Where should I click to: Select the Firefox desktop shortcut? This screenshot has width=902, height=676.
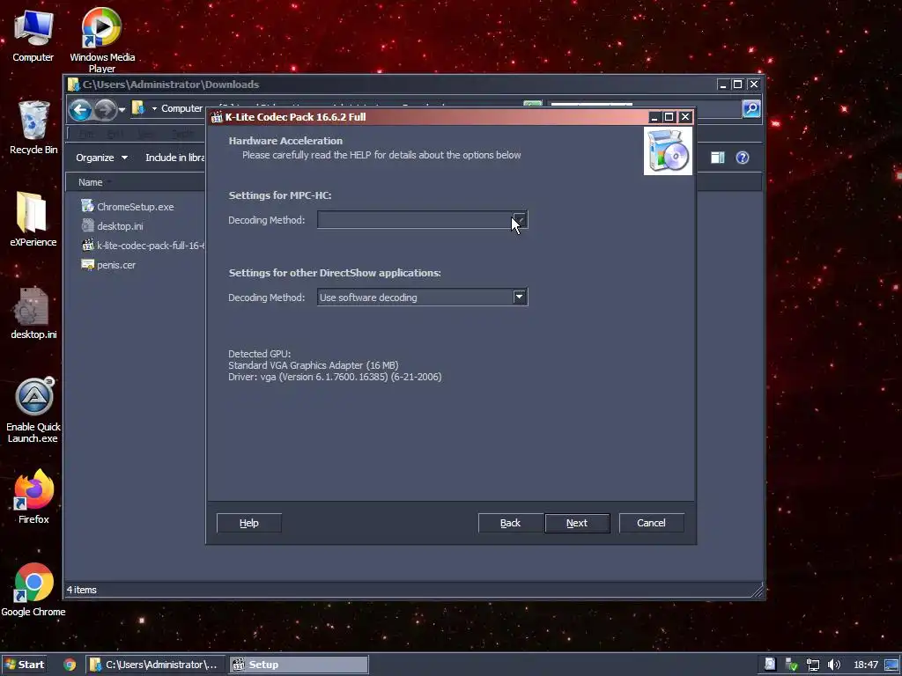[33, 496]
